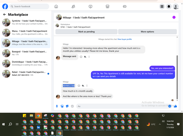This screenshot has width=183, height=136.
Task: Open the Dominikque conversation
Action: (26, 63)
